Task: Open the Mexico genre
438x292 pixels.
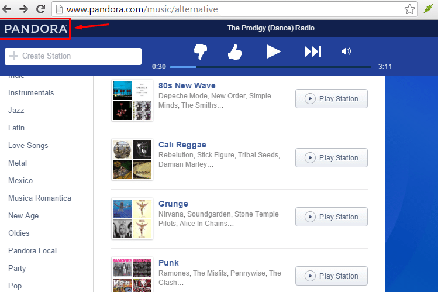Action: tap(20, 180)
